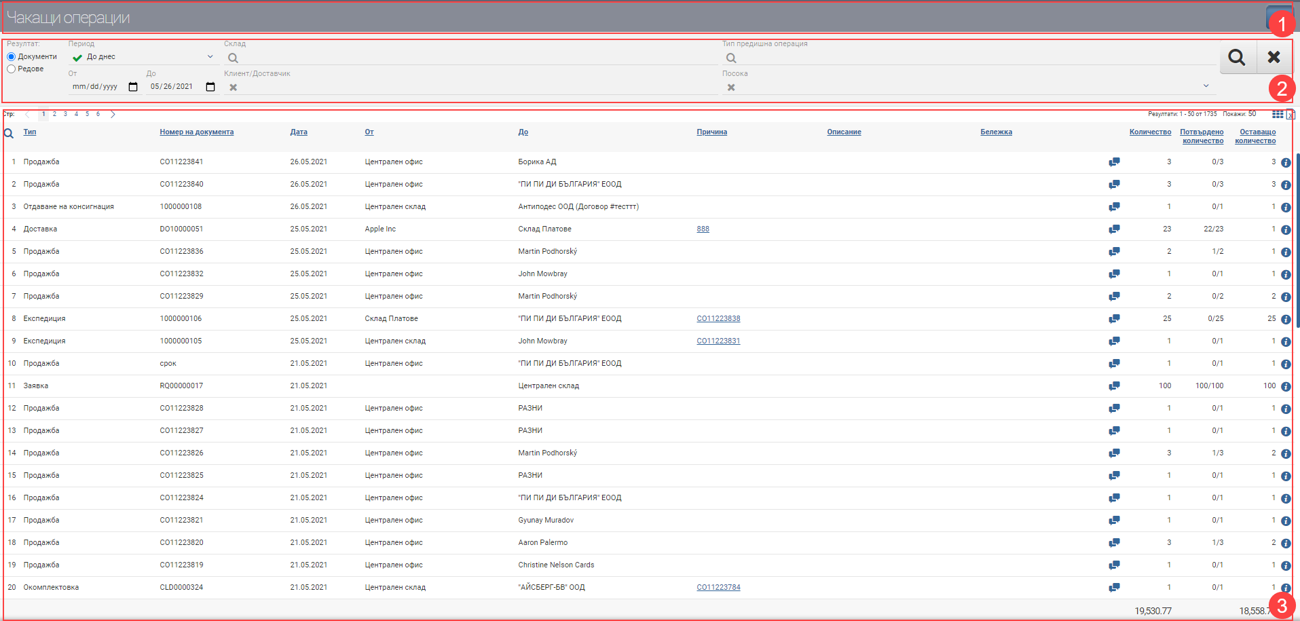
Task: Select the 'Редове' radio button
Action: tap(10, 69)
